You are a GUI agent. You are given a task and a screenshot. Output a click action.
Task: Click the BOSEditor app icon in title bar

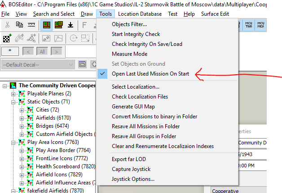tap(3, 4)
